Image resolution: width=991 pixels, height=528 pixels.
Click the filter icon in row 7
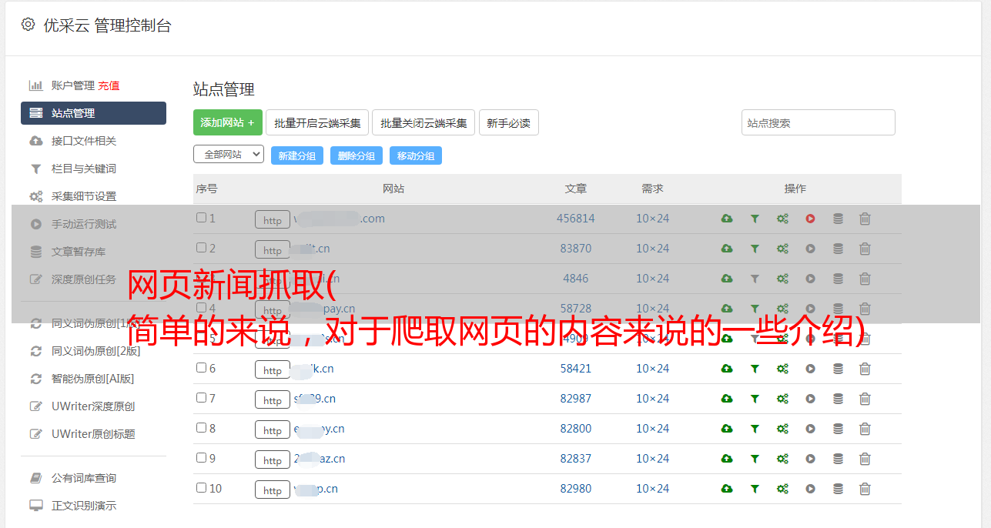755,399
